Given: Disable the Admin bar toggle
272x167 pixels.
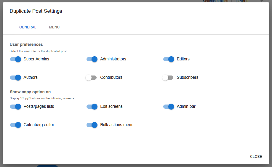Looking at the screenshot, I should [169, 107].
